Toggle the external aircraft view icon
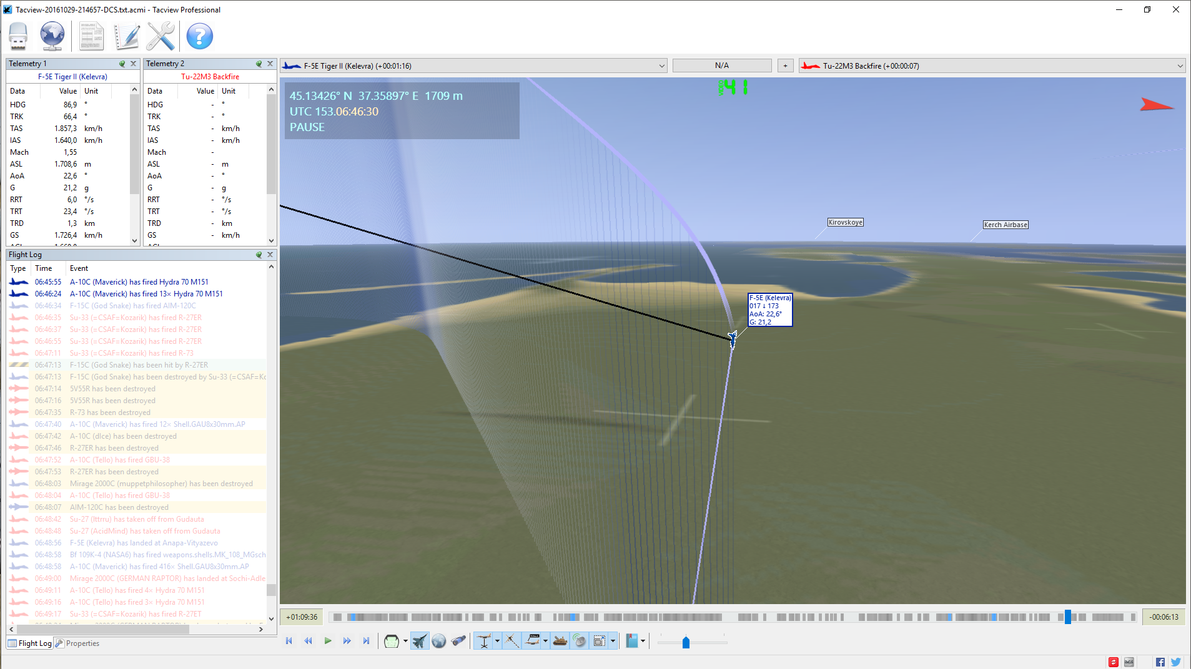This screenshot has height=669, width=1191. (x=420, y=641)
